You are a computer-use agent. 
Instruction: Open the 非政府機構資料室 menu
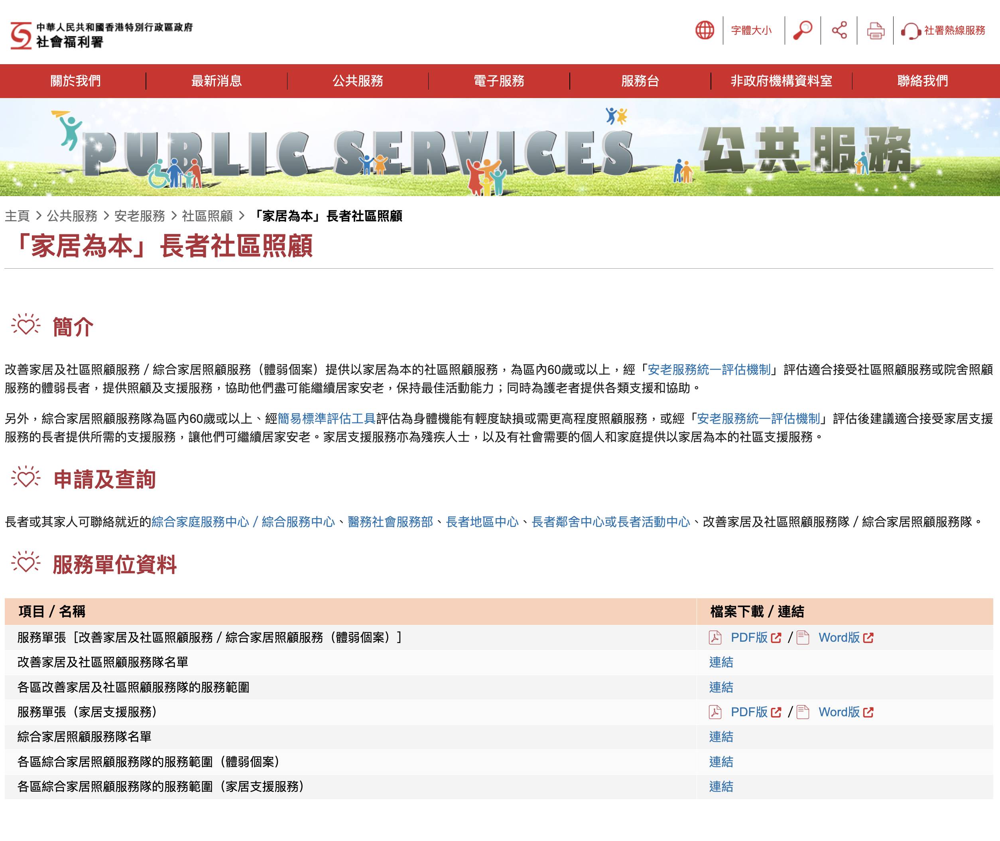[x=781, y=81]
